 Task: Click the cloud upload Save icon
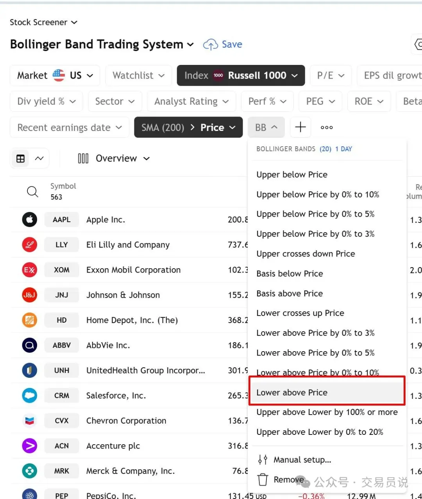tap(211, 45)
